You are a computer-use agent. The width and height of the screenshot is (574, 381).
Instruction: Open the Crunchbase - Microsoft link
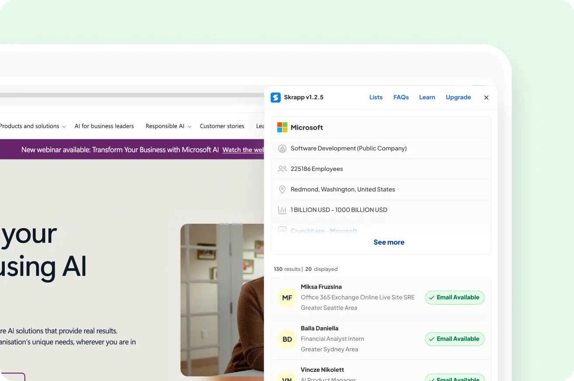pos(323,231)
